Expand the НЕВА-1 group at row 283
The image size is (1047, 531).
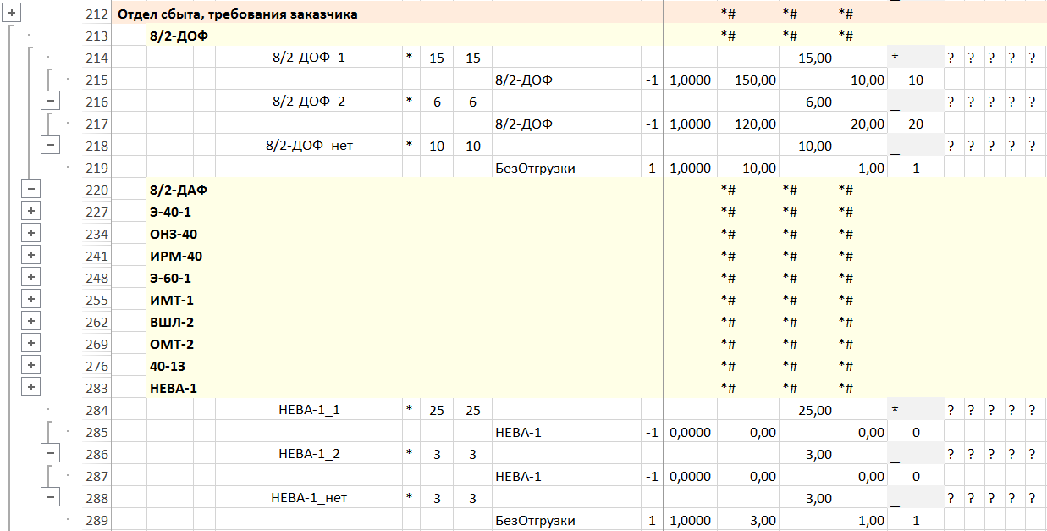tap(30, 387)
